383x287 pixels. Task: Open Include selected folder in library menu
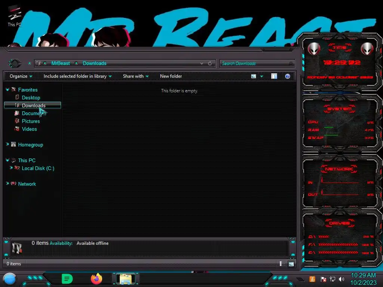[78, 76]
